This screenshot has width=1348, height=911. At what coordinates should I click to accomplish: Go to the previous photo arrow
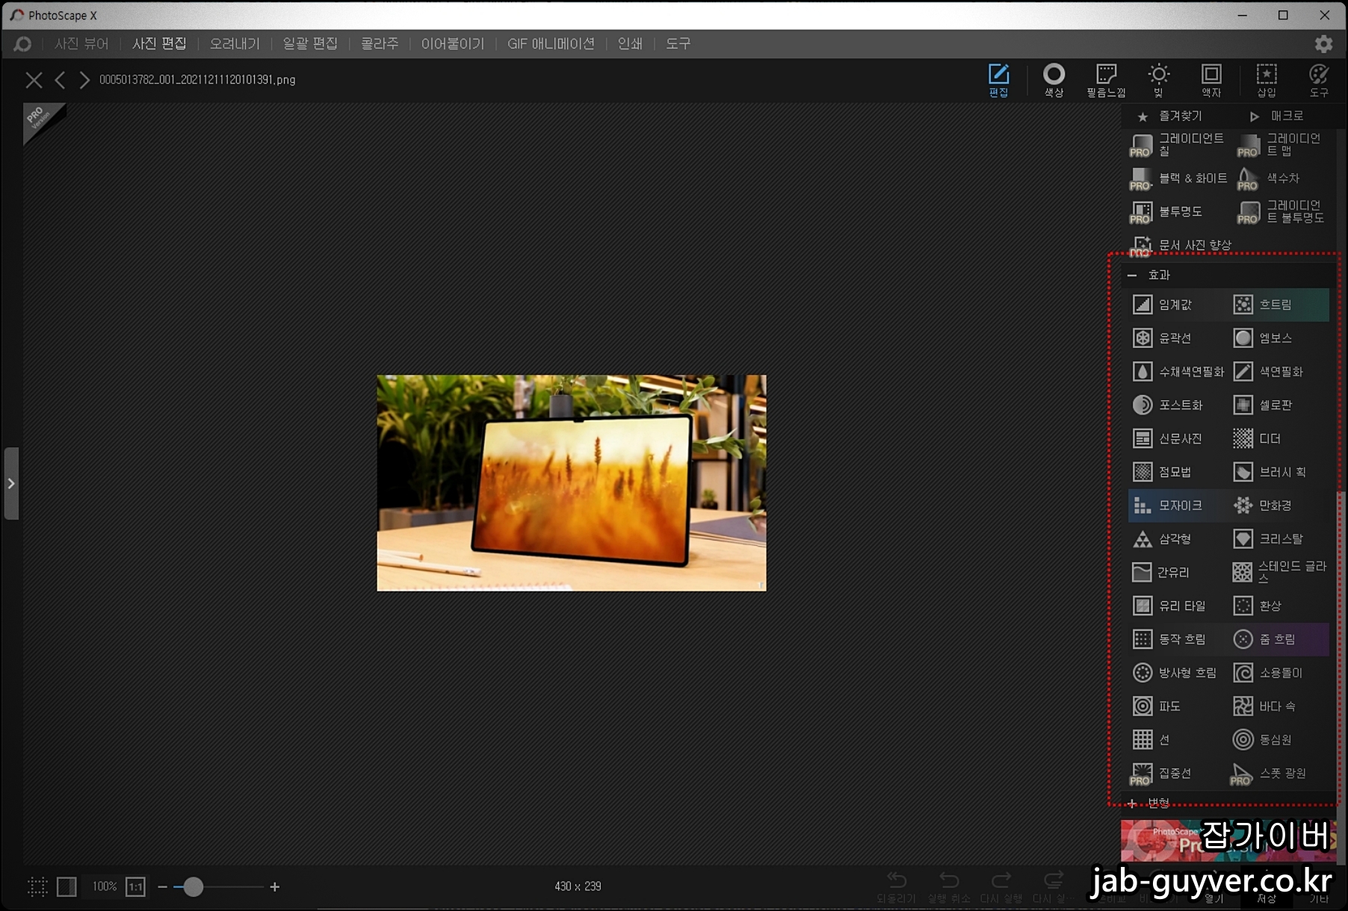point(61,80)
